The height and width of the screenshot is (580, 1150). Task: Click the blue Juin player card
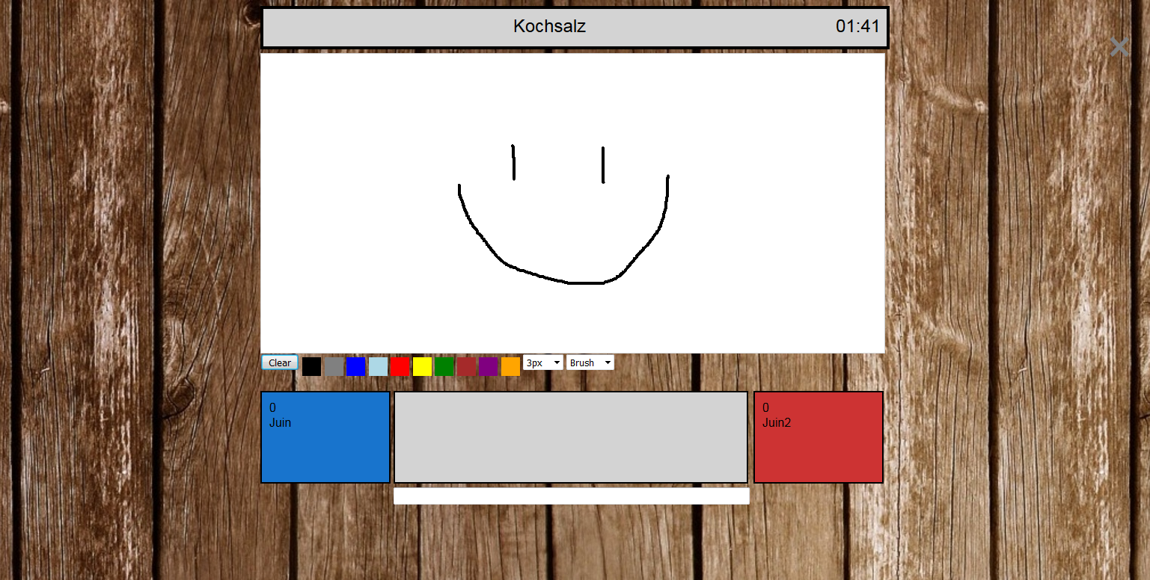325,437
